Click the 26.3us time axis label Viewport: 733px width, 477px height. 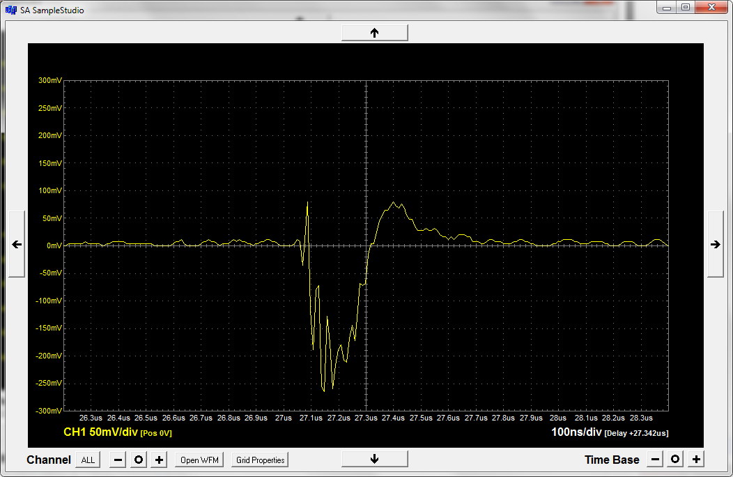pos(91,418)
